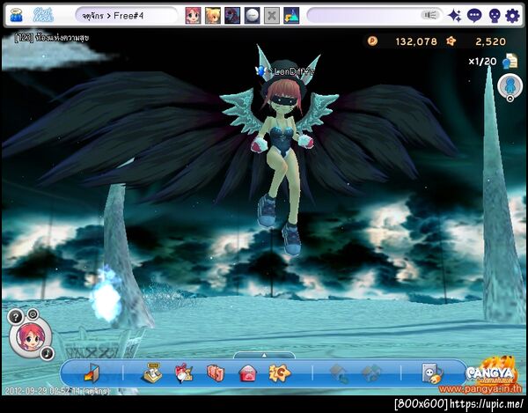Click the pink-haired avatar portrait at bottom-left
This screenshot has width=528, height=413.
(30, 337)
